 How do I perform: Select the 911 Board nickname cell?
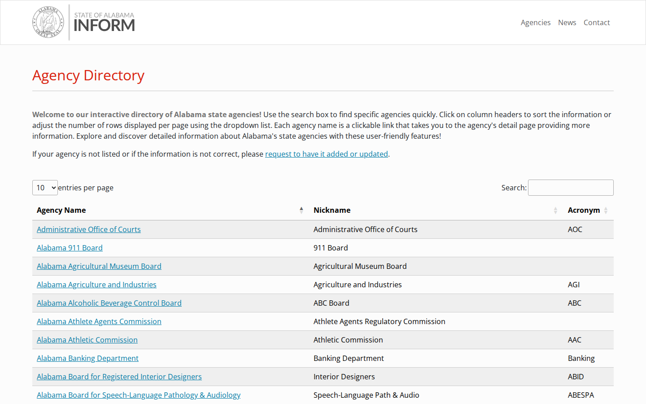click(x=436, y=248)
